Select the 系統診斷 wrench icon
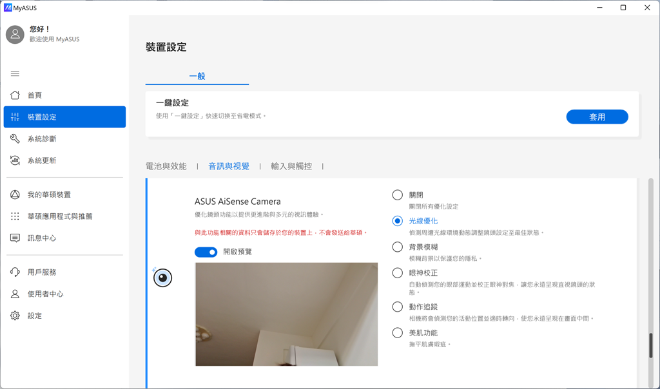 (x=15, y=139)
